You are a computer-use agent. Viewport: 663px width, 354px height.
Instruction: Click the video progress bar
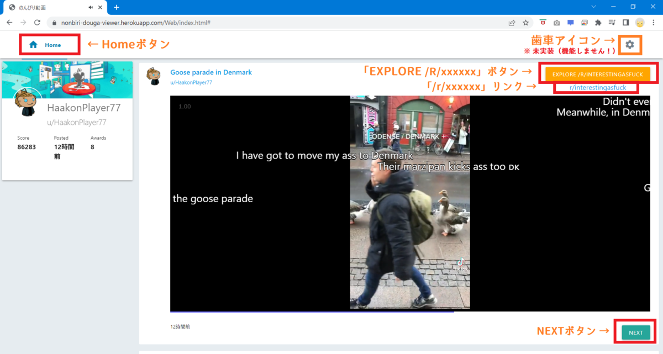pyautogui.click(x=410, y=312)
